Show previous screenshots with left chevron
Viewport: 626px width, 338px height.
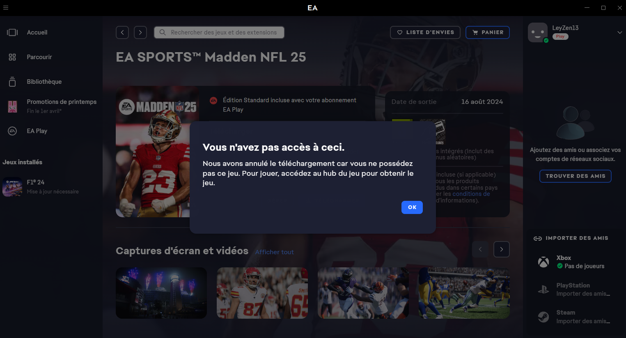[480, 249]
